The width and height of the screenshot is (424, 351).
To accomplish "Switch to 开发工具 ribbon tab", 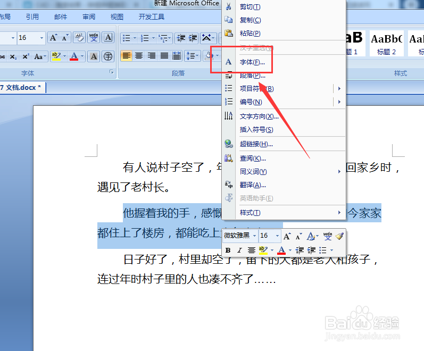I will tap(152, 17).
